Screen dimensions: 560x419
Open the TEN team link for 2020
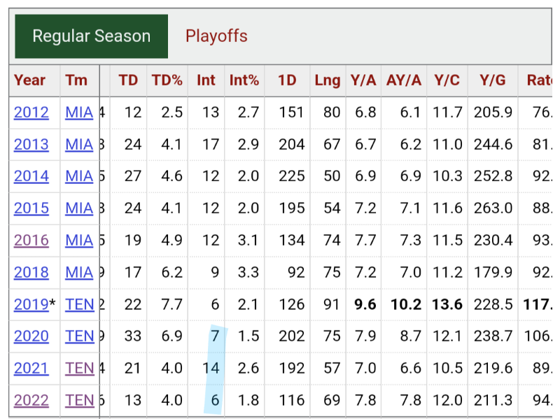[x=80, y=336]
